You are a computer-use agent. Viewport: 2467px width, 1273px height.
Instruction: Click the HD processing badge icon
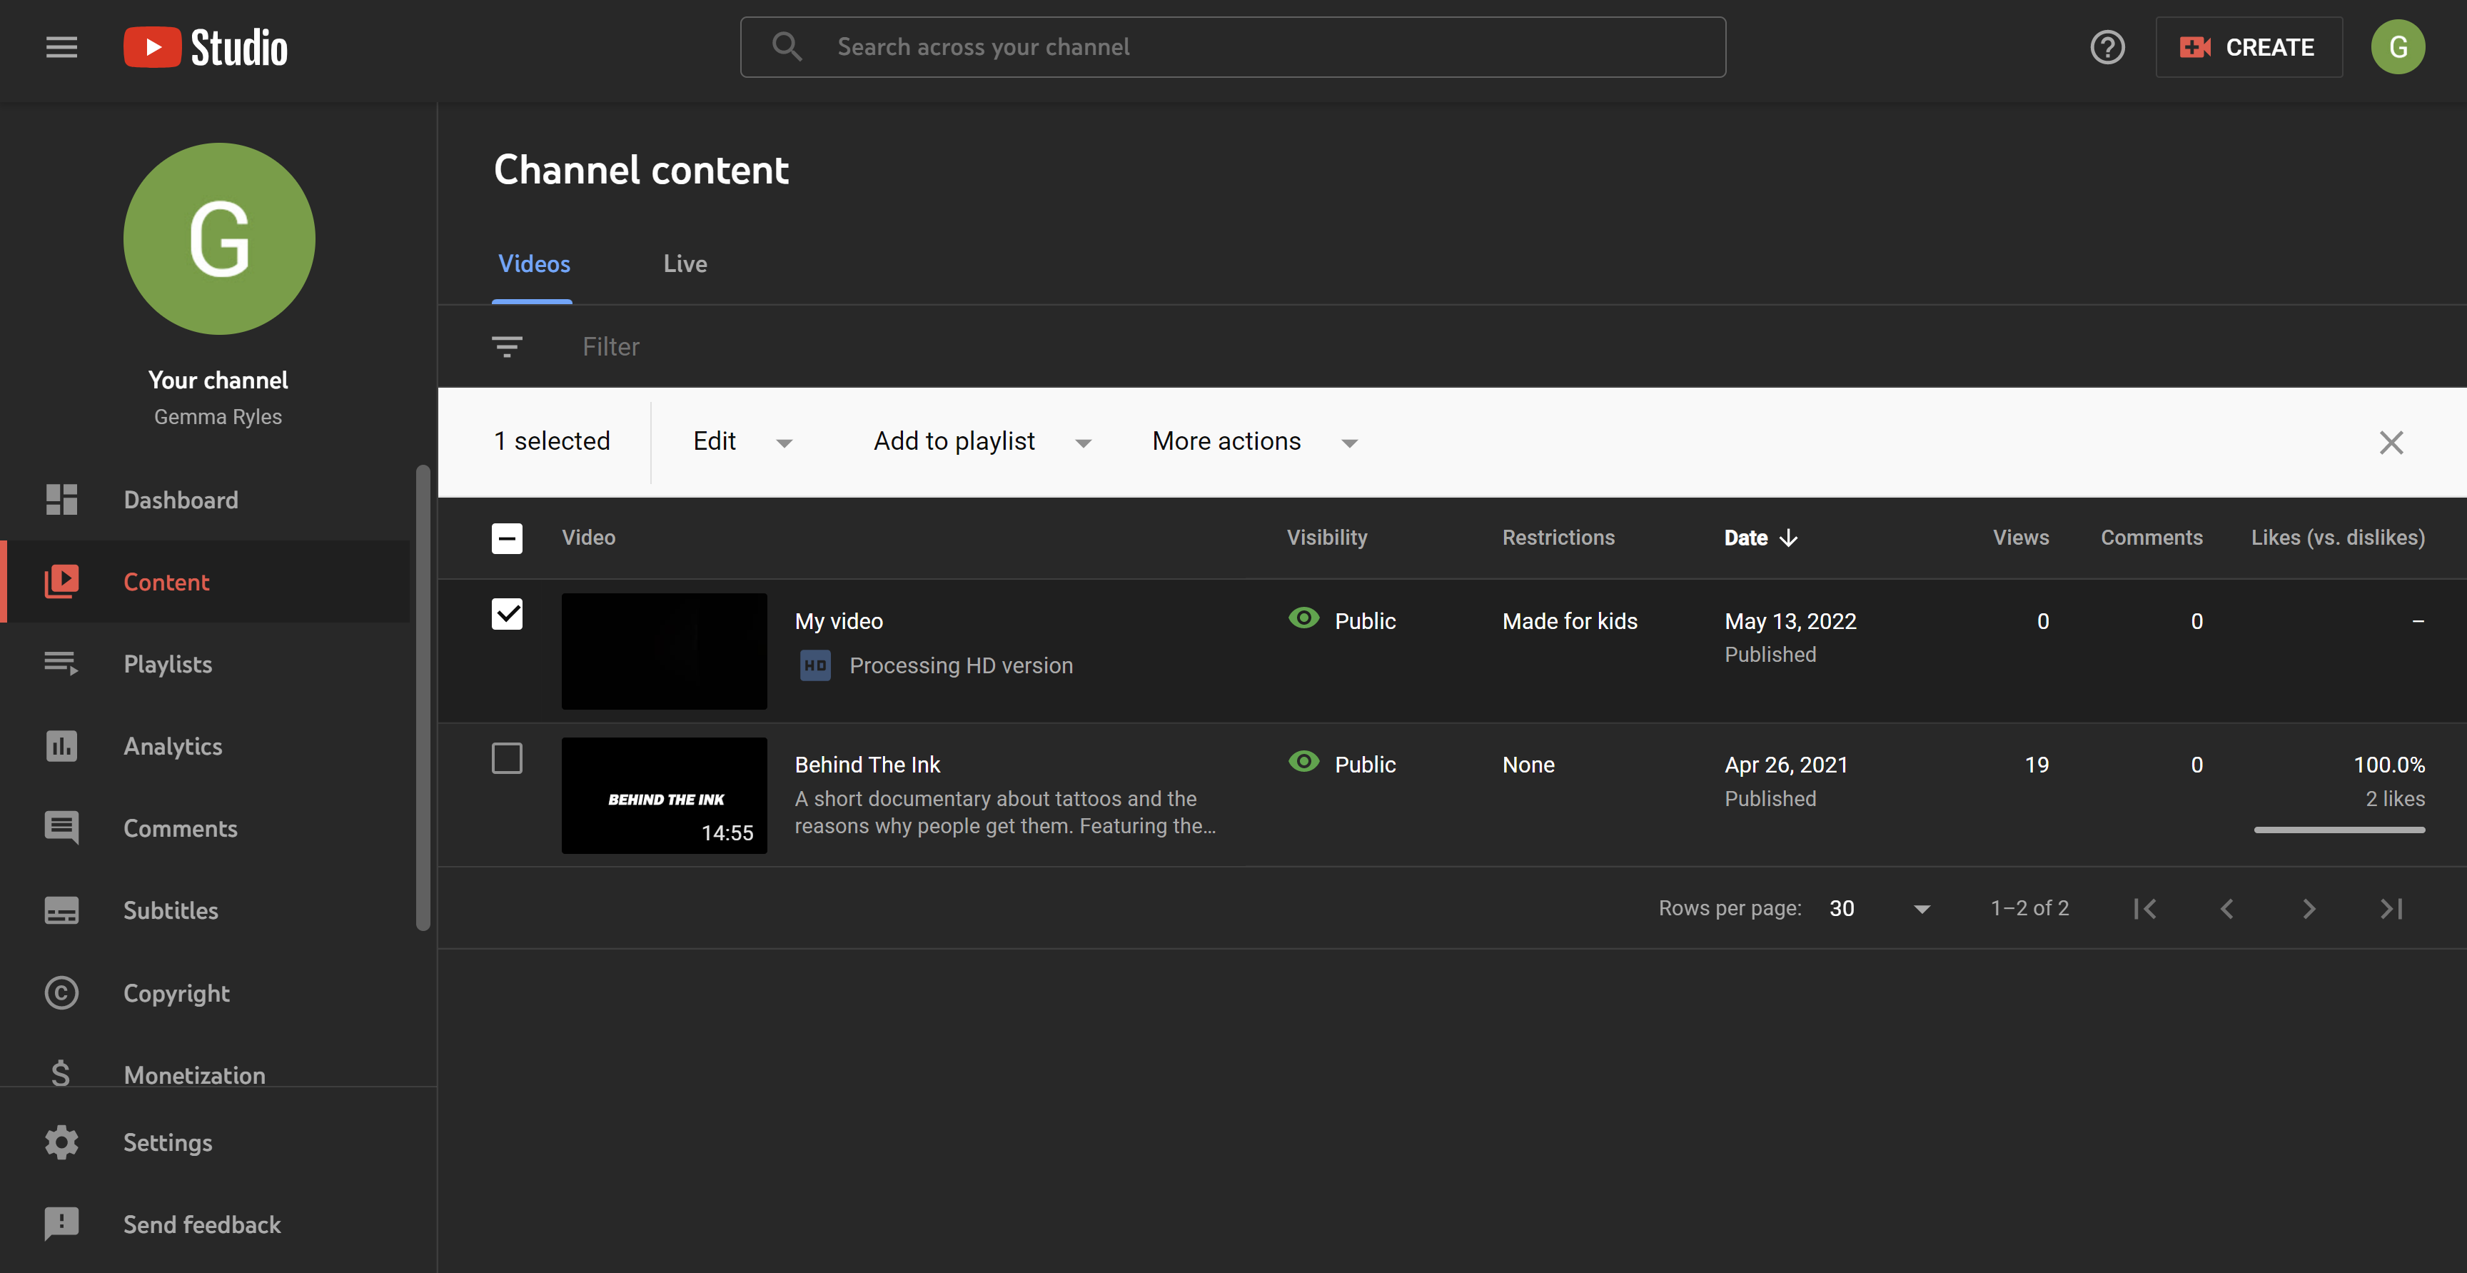(815, 665)
